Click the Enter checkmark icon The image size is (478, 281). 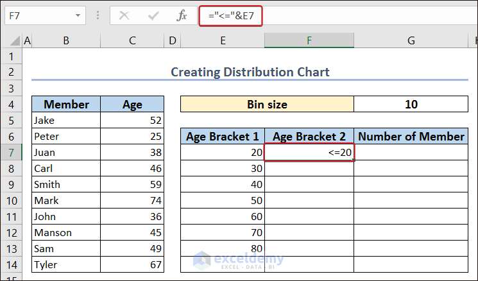[x=153, y=16]
